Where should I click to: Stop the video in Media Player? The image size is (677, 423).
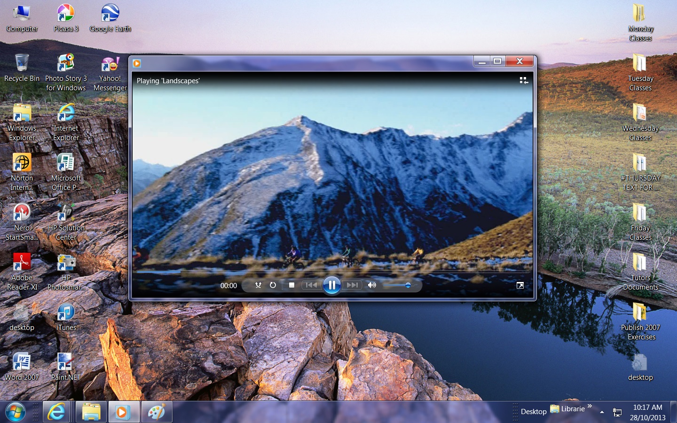(x=291, y=285)
